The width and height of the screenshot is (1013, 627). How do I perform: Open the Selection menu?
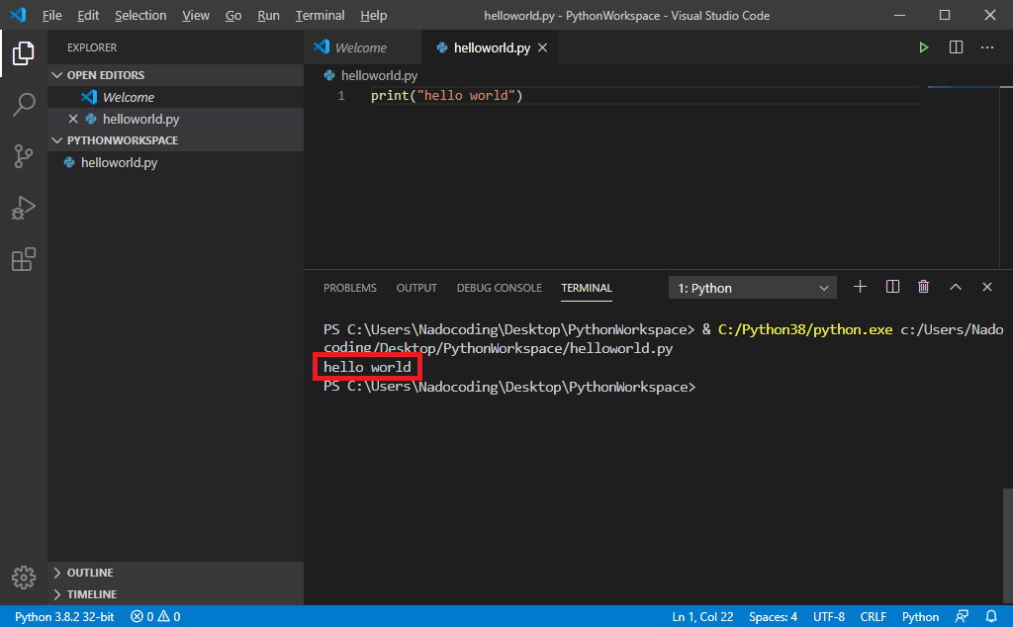[x=140, y=15]
